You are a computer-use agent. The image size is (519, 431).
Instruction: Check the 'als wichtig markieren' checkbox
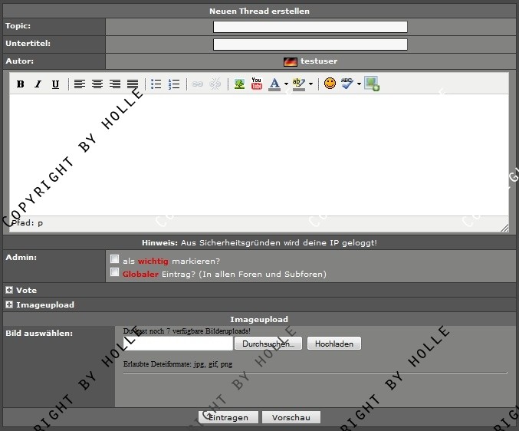coord(115,259)
